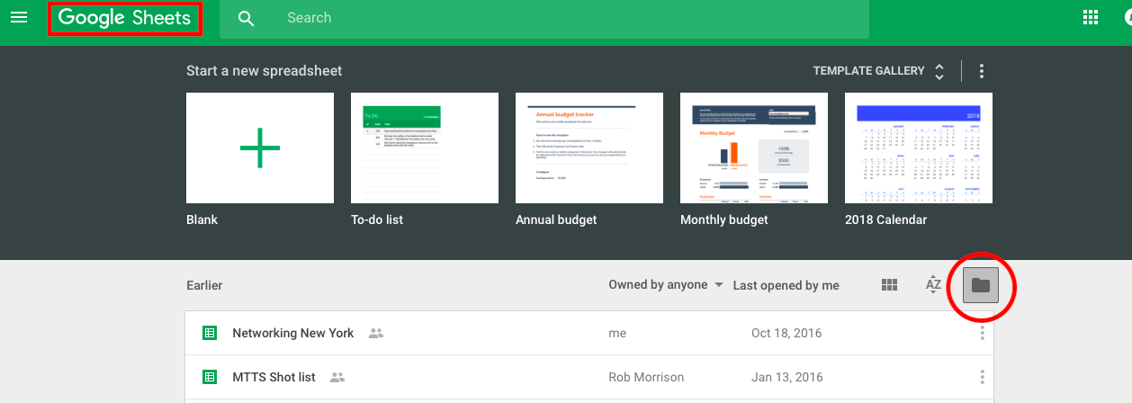Open template section more options

982,70
